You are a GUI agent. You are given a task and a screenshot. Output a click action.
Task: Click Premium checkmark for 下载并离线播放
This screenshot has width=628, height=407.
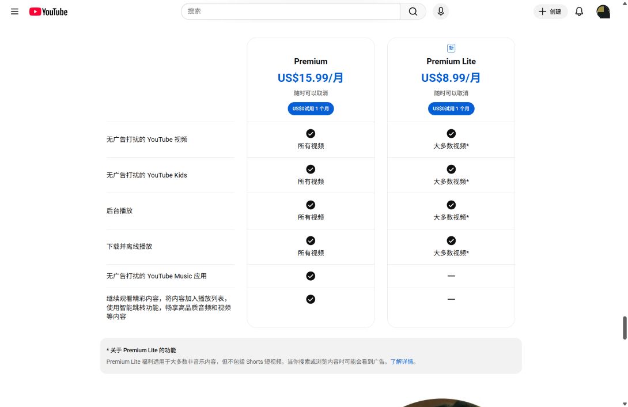311,240
